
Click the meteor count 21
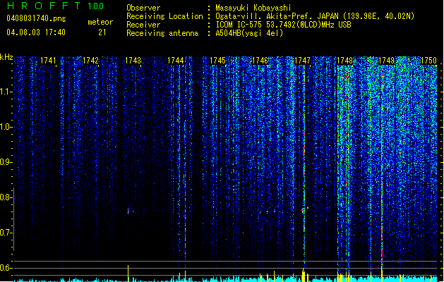102,32
